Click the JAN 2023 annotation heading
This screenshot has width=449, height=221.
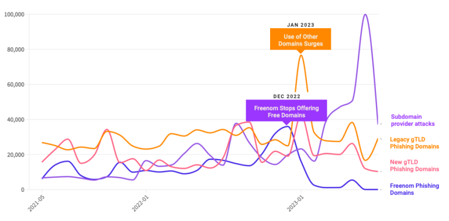pyautogui.click(x=301, y=25)
